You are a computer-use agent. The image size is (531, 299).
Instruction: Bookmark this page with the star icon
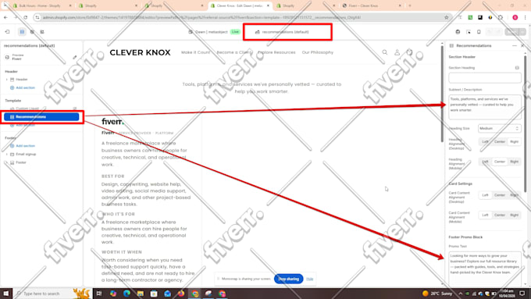tap(447, 17)
